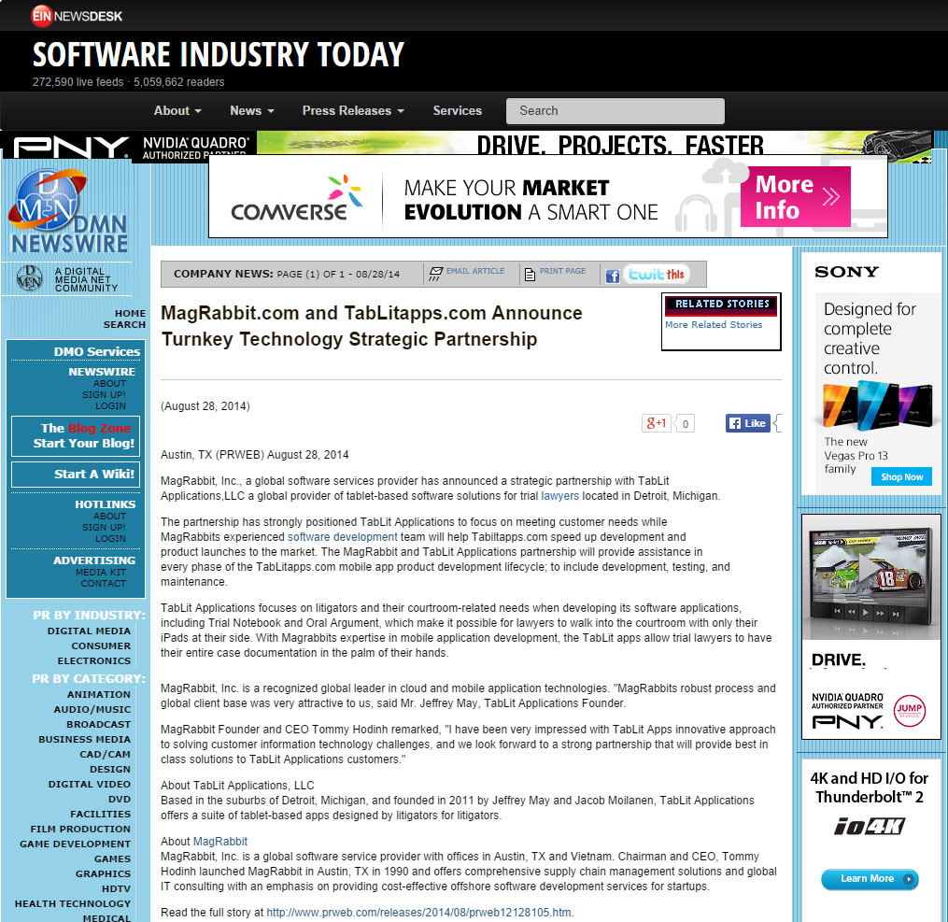Image resolution: width=948 pixels, height=922 pixels.
Task: Open the GAMES category
Action: click(112, 859)
